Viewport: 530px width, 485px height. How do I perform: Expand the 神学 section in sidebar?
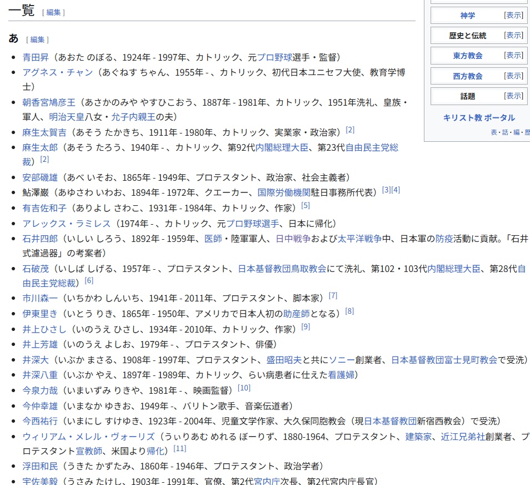point(513,16)
